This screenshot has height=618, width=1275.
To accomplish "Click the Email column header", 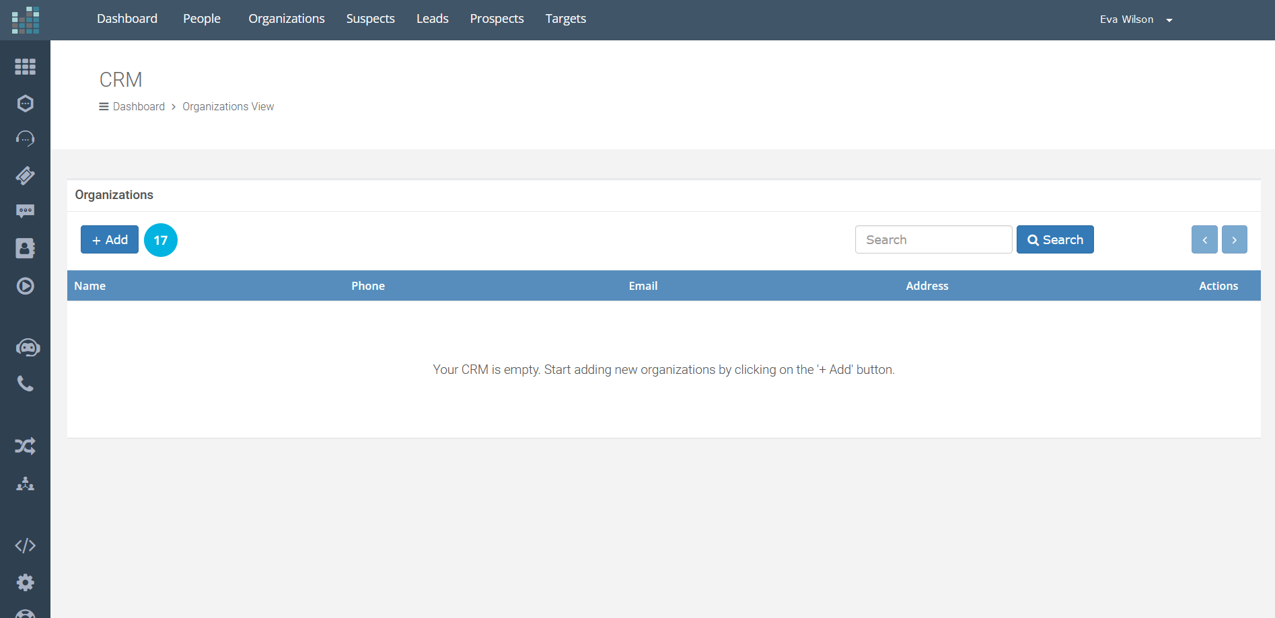I will [x=643, y=286].
